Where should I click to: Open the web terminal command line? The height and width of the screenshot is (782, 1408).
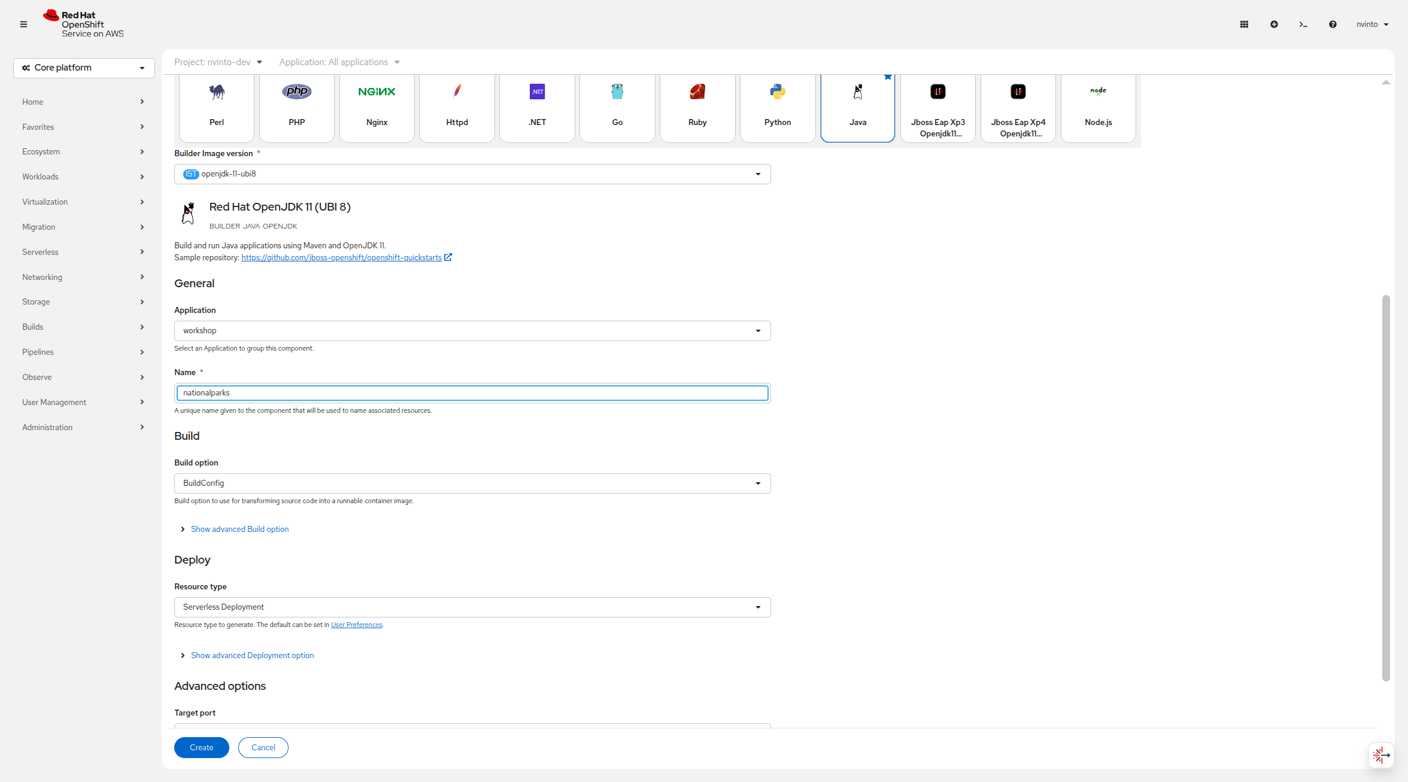click(1303, 25)
